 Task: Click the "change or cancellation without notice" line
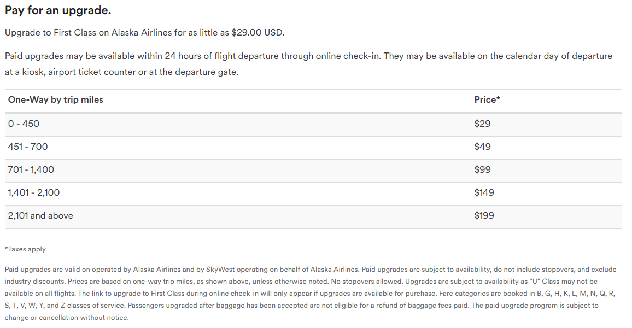67,318
